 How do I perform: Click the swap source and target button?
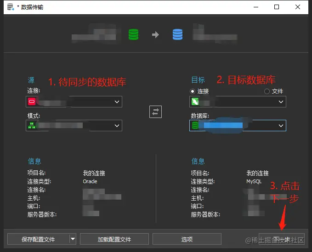[155, 112]
